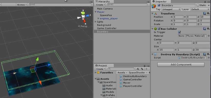The width and height of the screenshot is (211, 98).
Task: Open the Project panel options menu icon
Action: 148,66
